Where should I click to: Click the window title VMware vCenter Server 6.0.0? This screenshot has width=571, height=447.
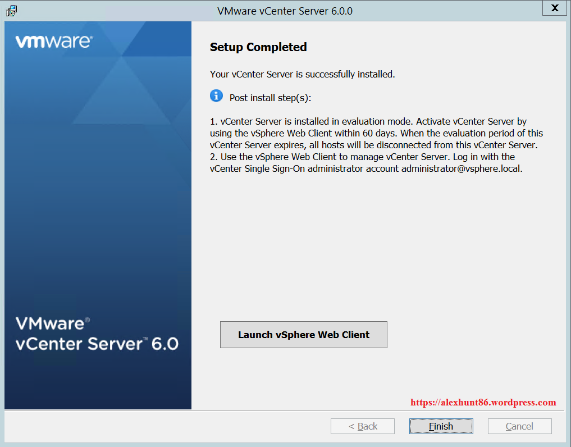(285, 11)
